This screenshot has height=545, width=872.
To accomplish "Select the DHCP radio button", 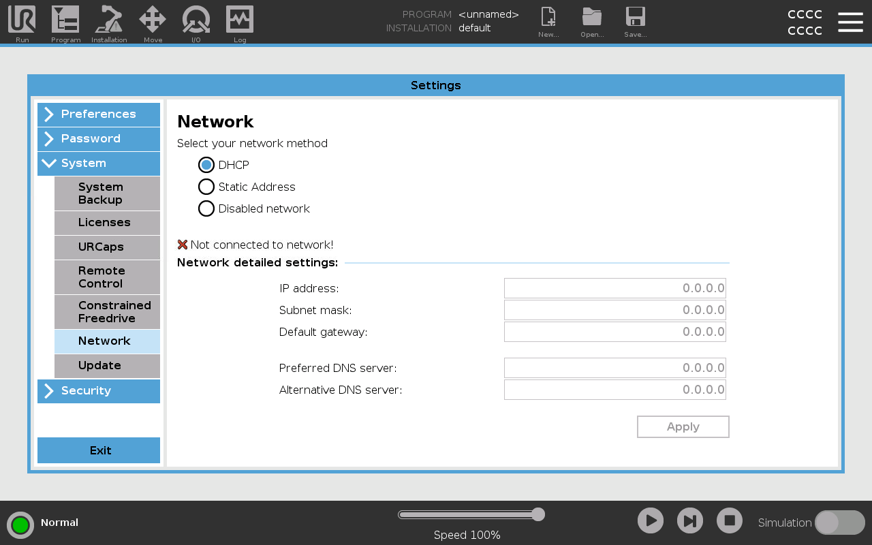I will (206, 165).
